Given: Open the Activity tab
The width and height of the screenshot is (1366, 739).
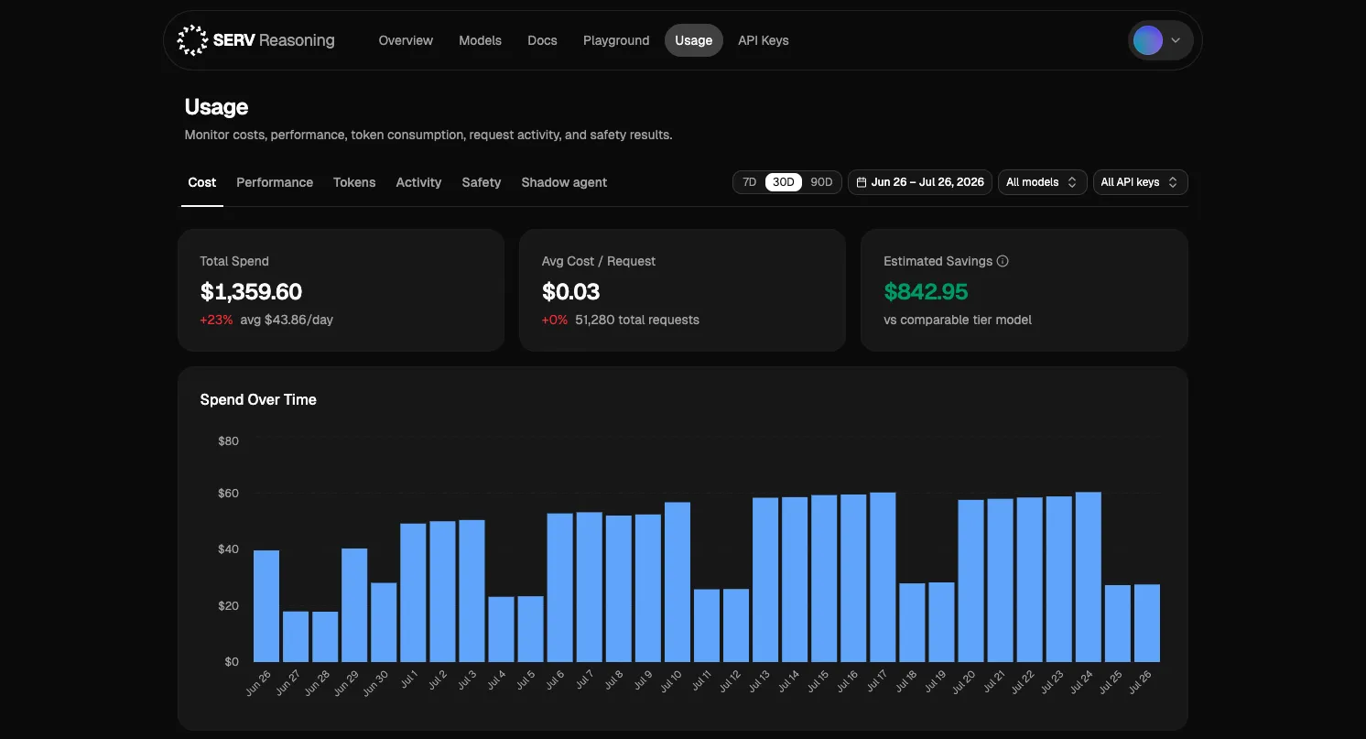Looking at the screenshot, I should click(418, 182).
